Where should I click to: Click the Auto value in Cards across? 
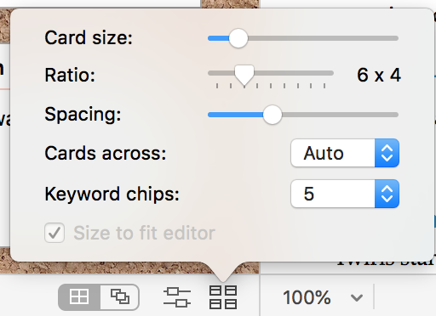click(x=324, y=153)
